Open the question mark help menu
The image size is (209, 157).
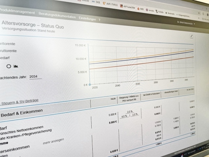click(x=99, y=20)
